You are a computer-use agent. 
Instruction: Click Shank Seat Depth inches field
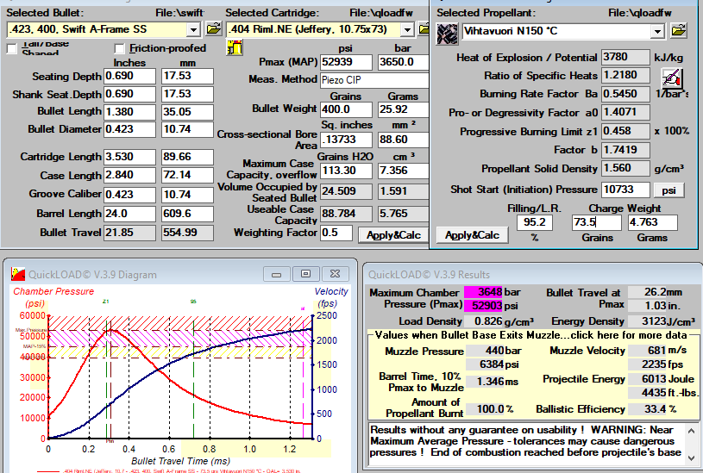[129, 94]
